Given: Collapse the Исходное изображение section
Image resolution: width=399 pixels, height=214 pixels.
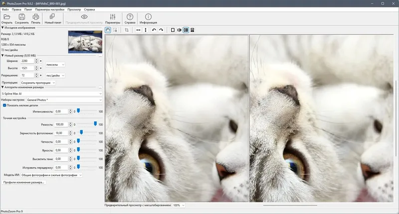Looking at the screenshot, I should 2,28.
